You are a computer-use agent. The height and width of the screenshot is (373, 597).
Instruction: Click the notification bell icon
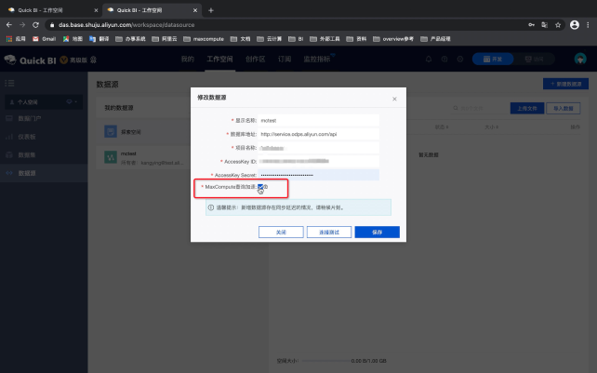(x=429, y=59)
